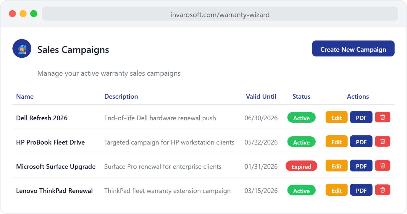Click the Expired status badge
Viewport: 407px width, 214px height.
301,166
